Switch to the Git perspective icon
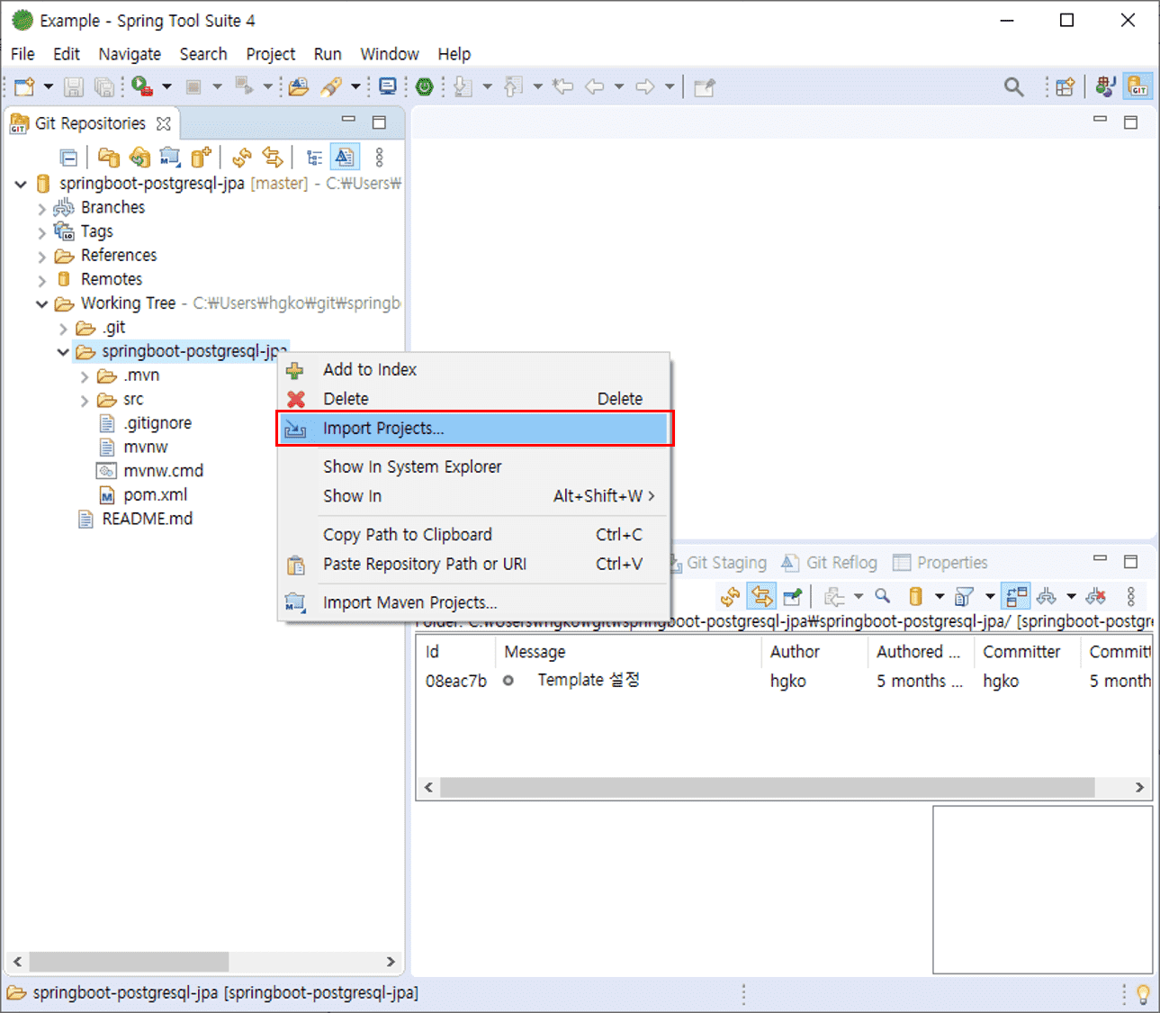Viewport: 1160px width, 1013px height. pyautogui.click(x=1138, y=86)
